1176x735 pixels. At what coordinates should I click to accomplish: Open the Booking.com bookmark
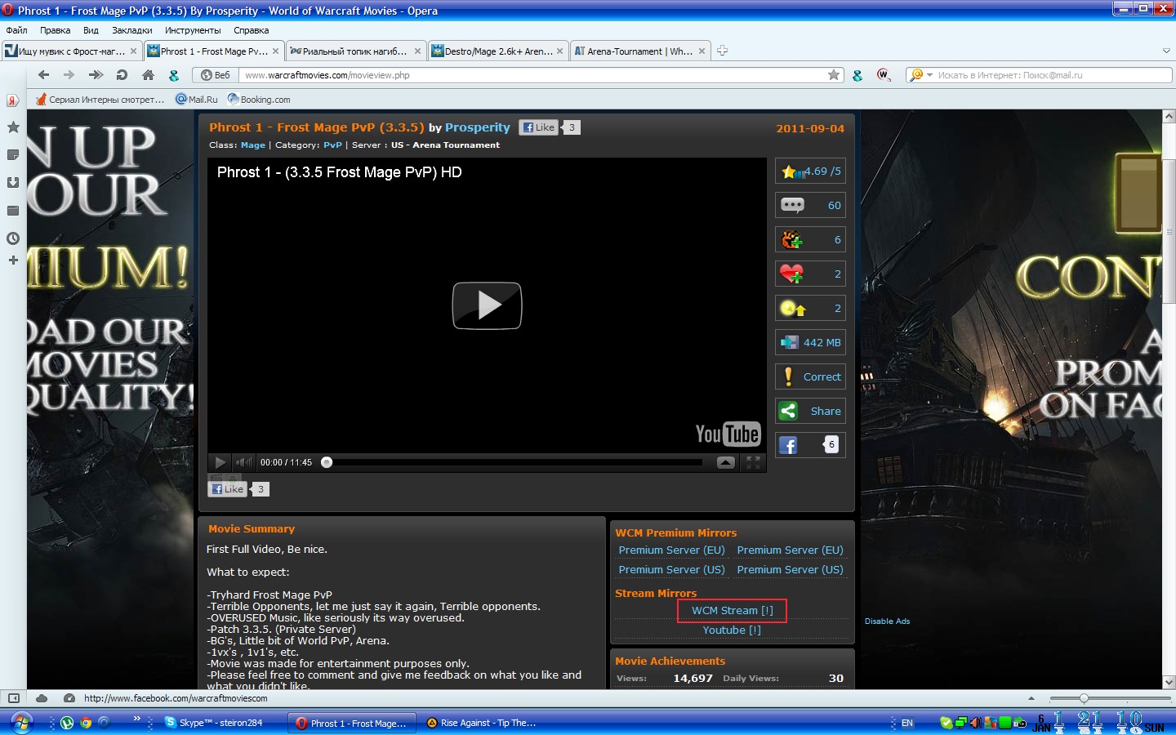(259, 100)
